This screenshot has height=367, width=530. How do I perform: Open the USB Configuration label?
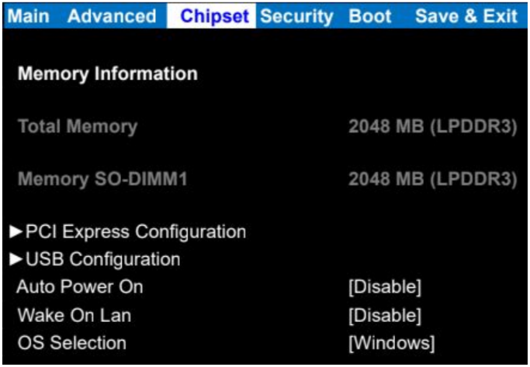[103, 259]
